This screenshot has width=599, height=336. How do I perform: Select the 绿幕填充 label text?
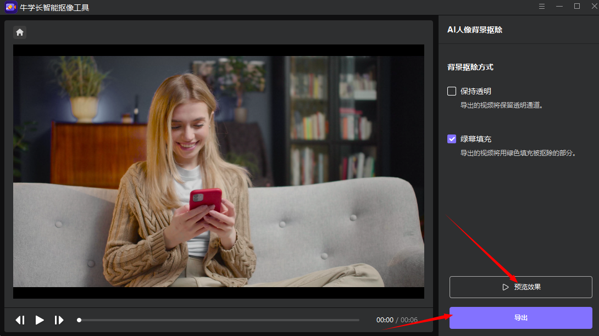coord(475,139)
